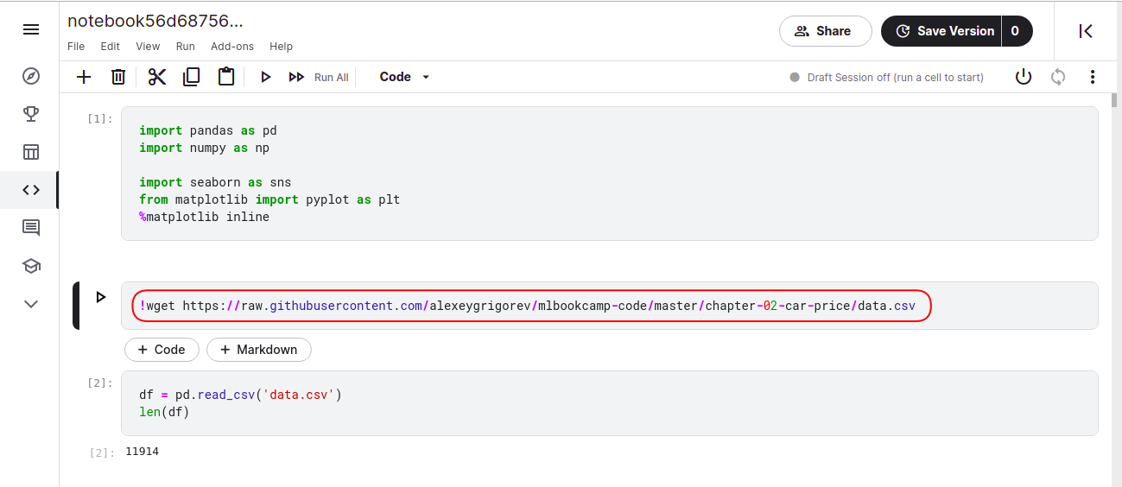Click the len(df) line
Image resolution: width=1122 pixels, height=487 pixels.
[x=164, y=412]
